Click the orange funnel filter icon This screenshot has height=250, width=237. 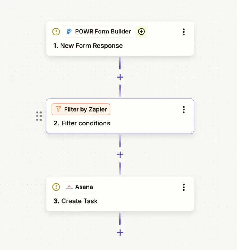click(58, 109)
